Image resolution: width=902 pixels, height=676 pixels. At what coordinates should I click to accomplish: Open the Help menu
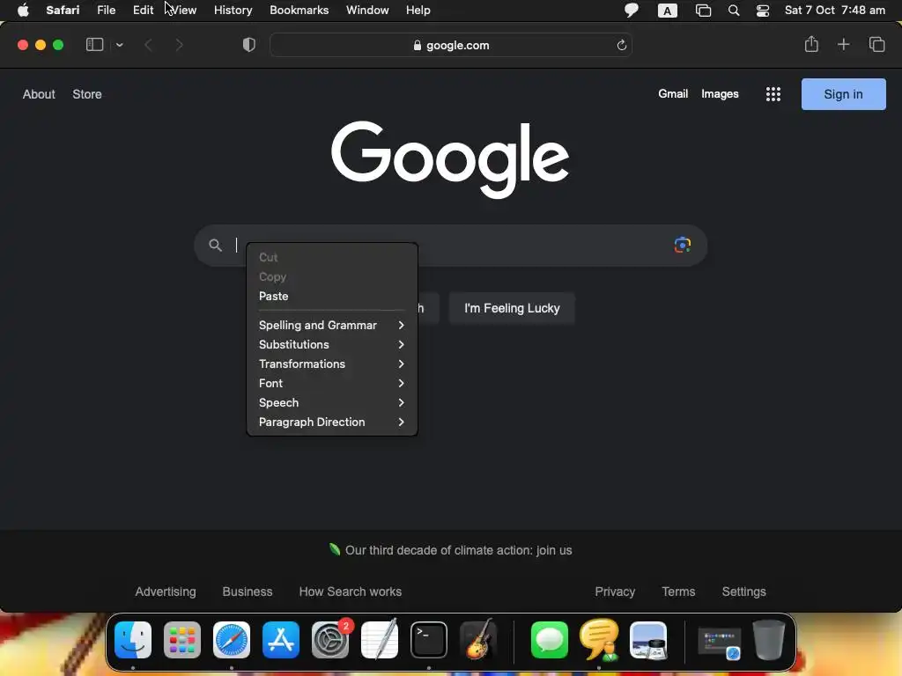tap(418, 11)
